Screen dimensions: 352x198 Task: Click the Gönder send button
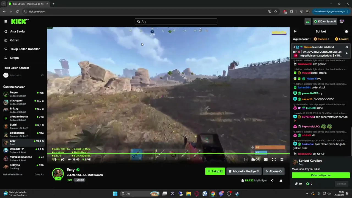click(x=342, y=184)
